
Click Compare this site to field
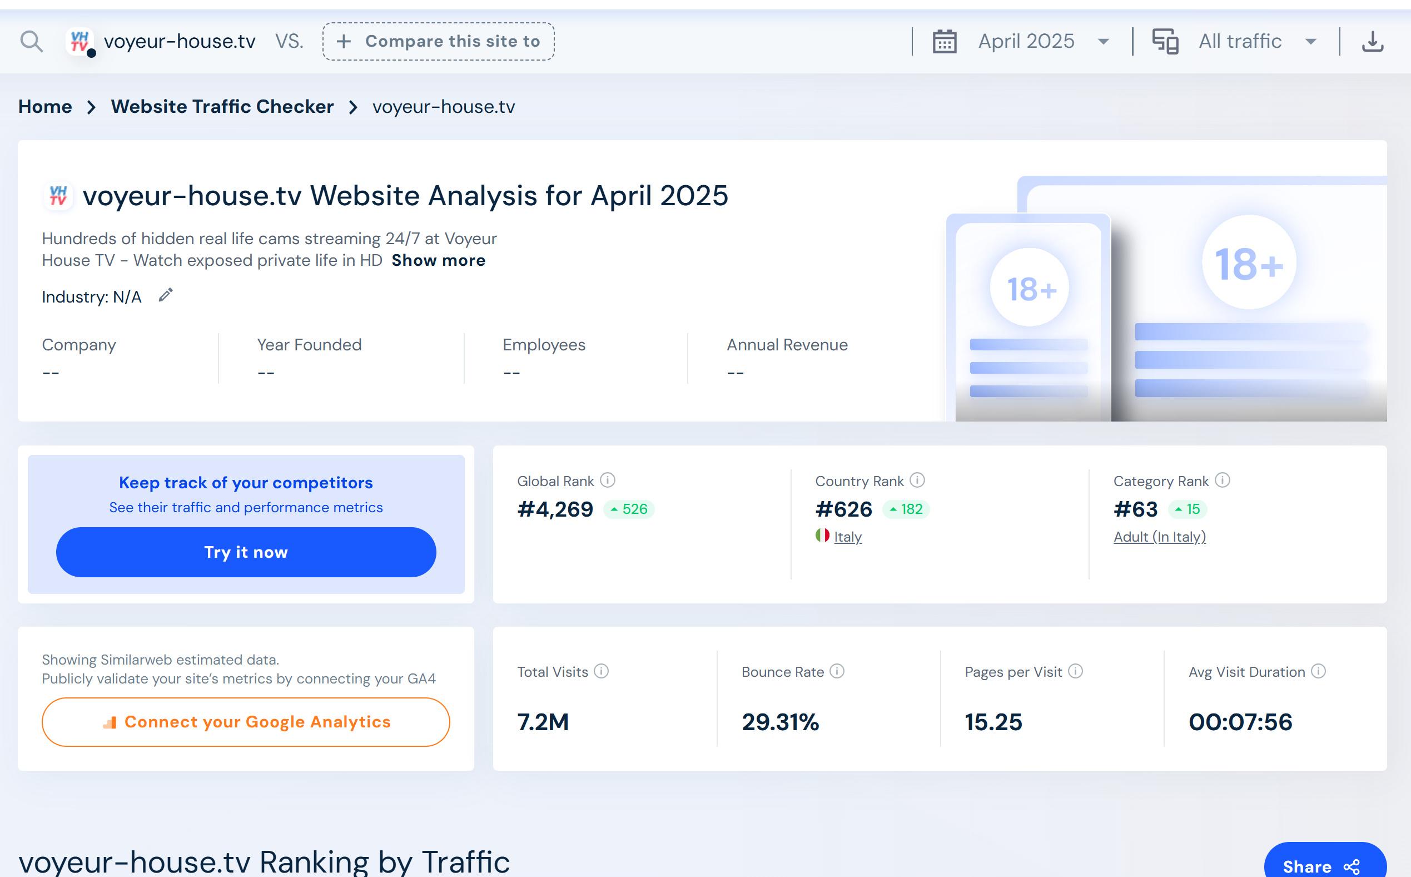pos(438,42)
